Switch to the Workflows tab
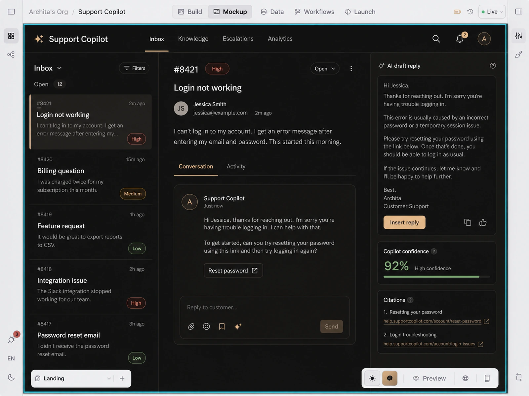The image size is (529, 396). pyautogui.click(x=314, y=12)
